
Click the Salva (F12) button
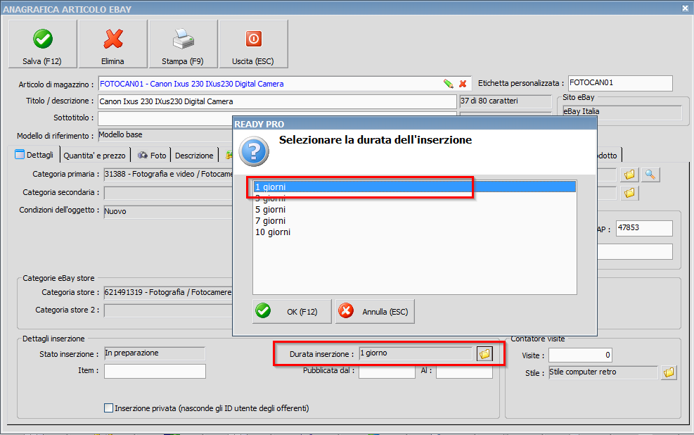[x=42, y=44]
